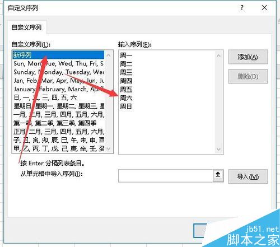Click up arrow in 输入序列 scrollbar
Image resolution: width=280 pixels, height=247 pixels.
pyautogui.click(x=218, y=55)
